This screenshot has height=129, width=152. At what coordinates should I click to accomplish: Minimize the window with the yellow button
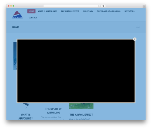pyautogui.click(x=11, y=6)
